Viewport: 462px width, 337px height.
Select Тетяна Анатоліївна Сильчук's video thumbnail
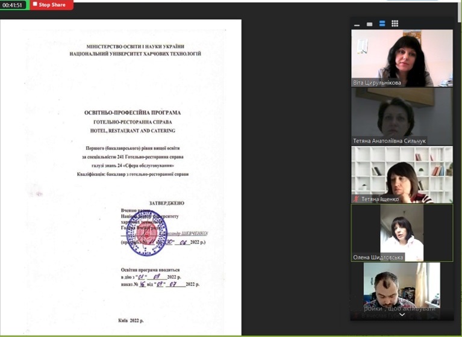point(402,116)
